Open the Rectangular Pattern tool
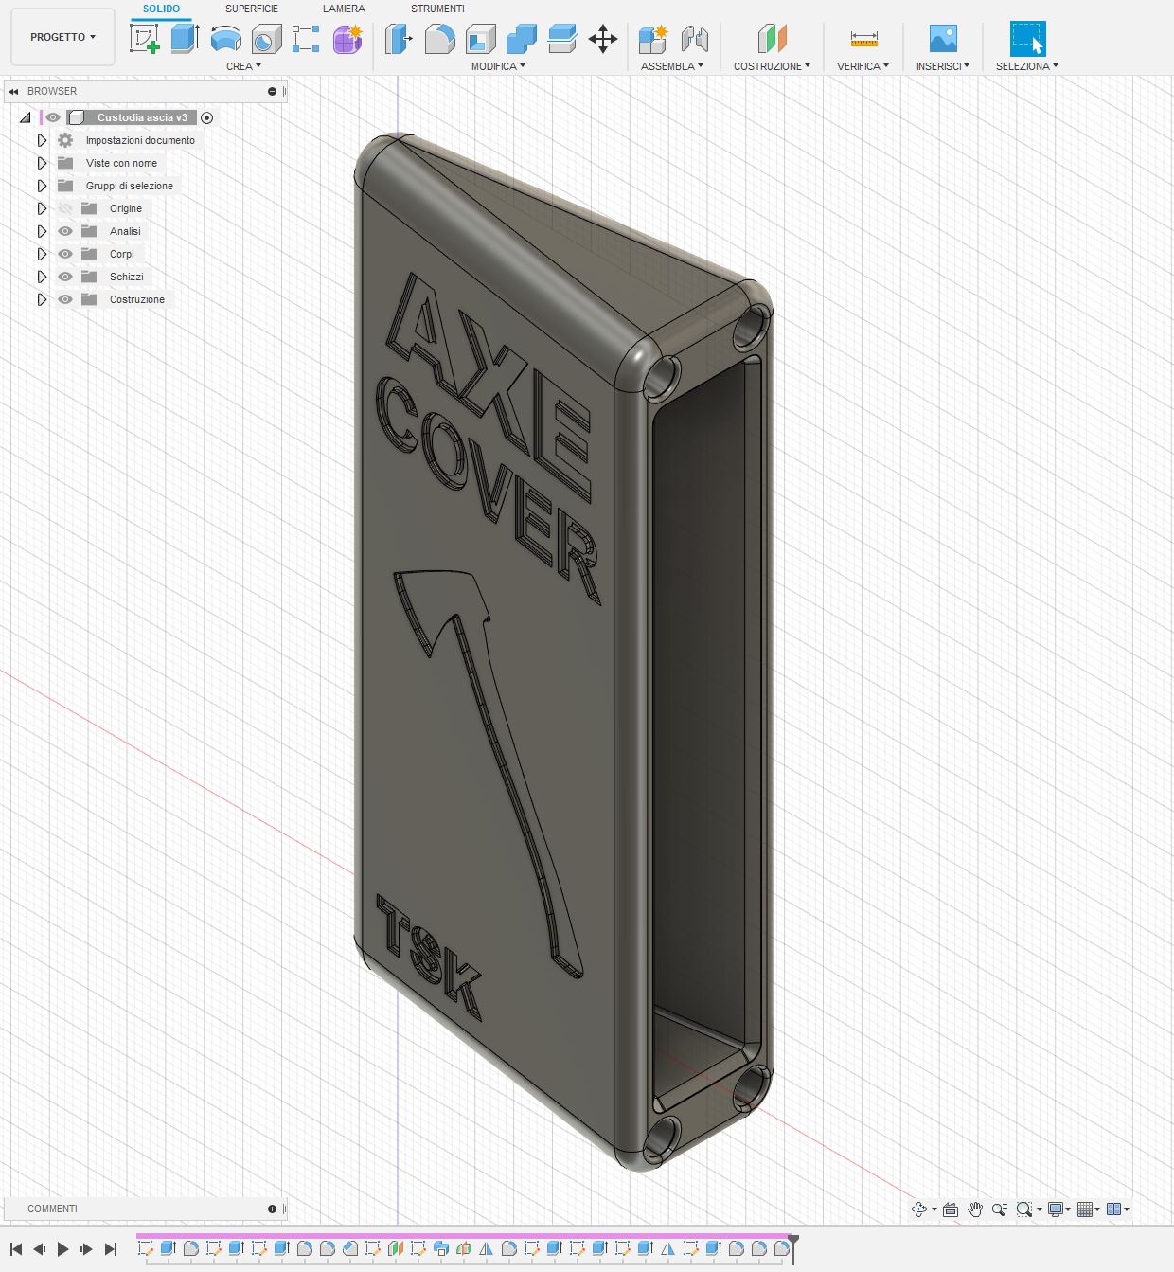Viewport: 1174px width, 1272px height. 306,39
